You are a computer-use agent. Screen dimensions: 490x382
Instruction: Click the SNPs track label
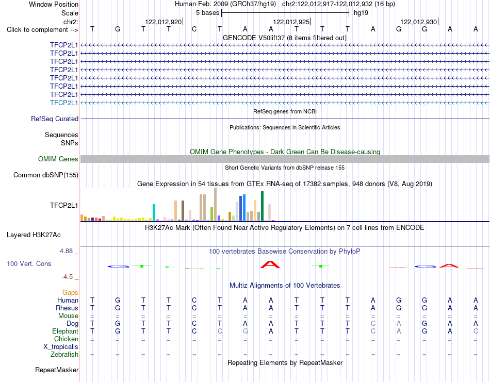(x=70, y=143)
